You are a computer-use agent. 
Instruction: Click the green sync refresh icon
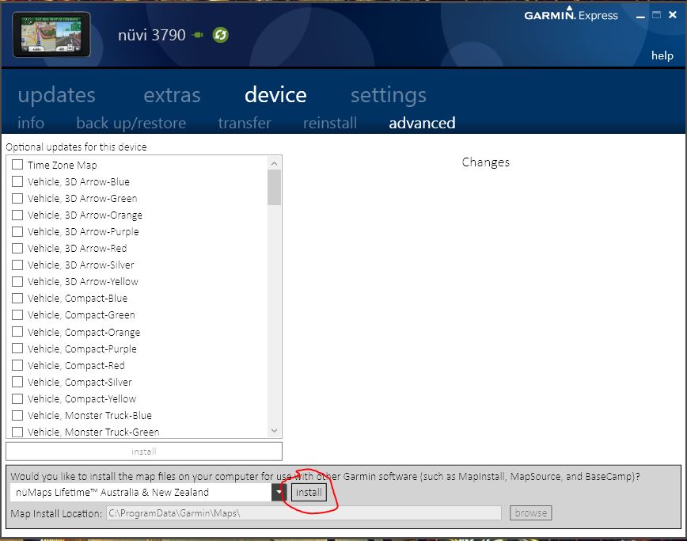point(220,35)
